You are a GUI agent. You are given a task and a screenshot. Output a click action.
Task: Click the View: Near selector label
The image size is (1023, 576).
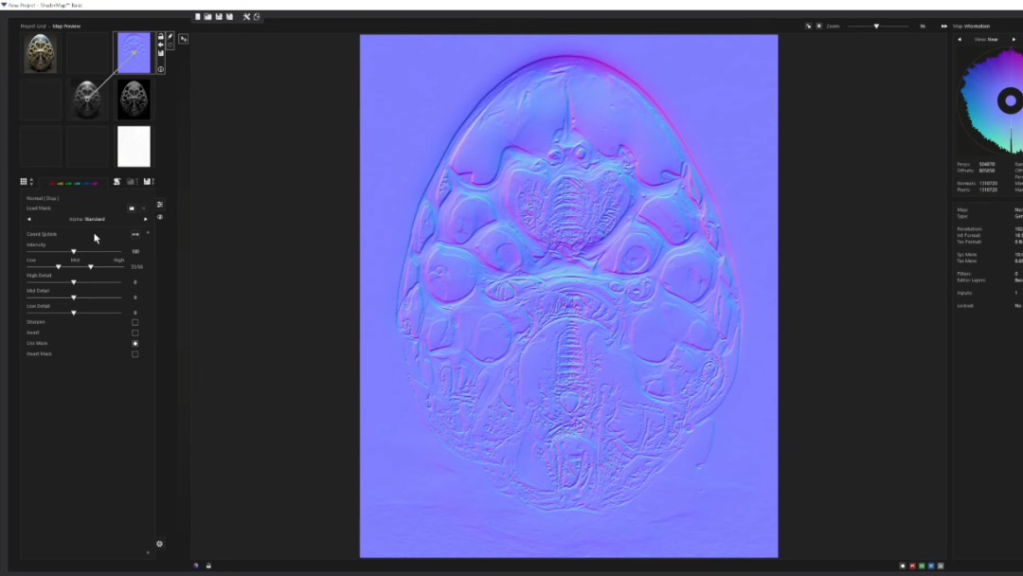pyautogui.click(x=986, y=39)
